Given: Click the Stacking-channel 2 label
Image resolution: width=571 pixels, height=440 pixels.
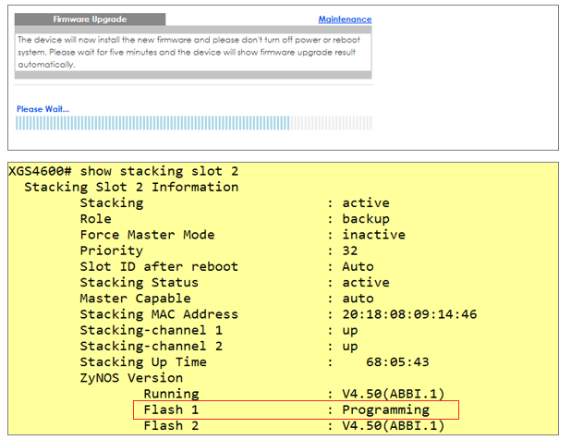Looking at the screenshot, I should 151,346.
